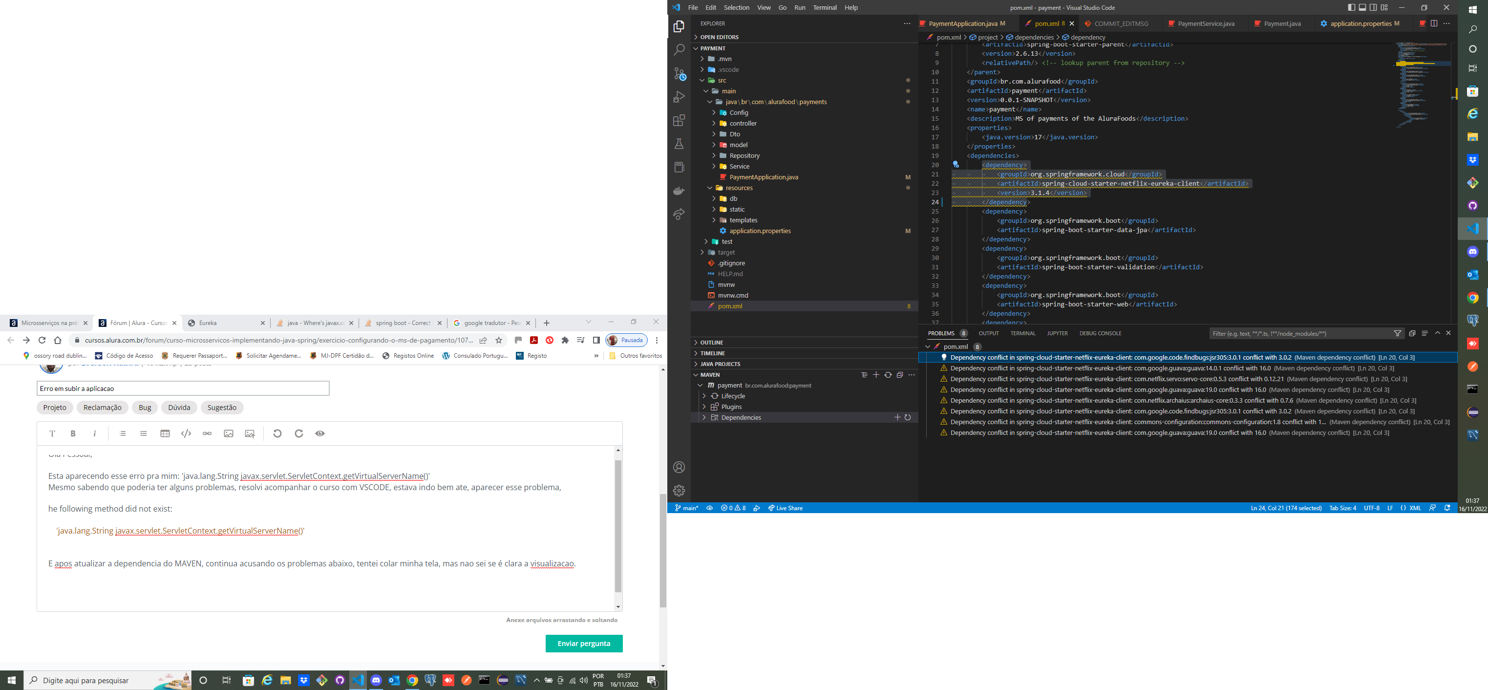Click the Dúvida button in forum post

178,407
